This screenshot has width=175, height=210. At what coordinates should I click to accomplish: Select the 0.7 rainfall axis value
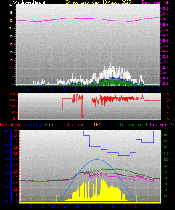tap(15, 159)
